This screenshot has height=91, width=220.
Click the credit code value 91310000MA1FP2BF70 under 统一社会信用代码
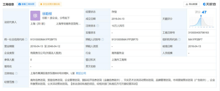pyautogui.click(x=44, y=39)
